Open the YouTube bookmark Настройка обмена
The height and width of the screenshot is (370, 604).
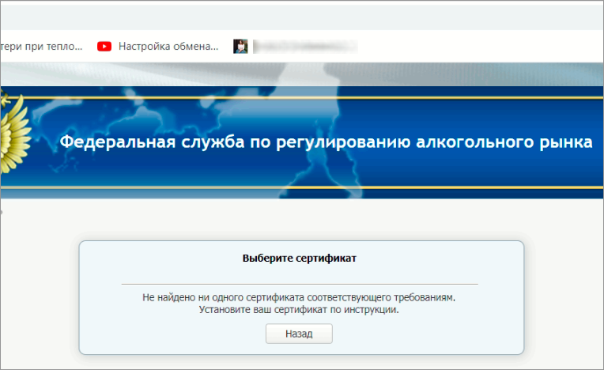157,46
